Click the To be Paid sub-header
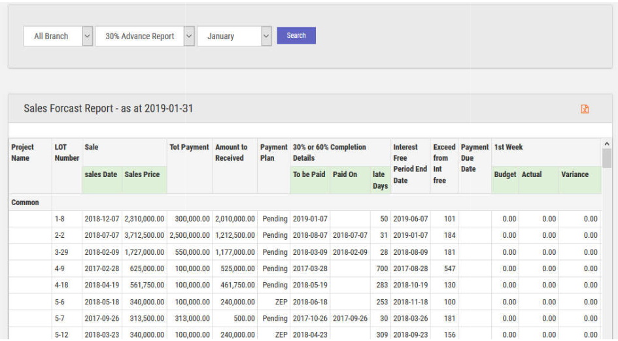Screen dimensions: 618x341 pos(309,174)
